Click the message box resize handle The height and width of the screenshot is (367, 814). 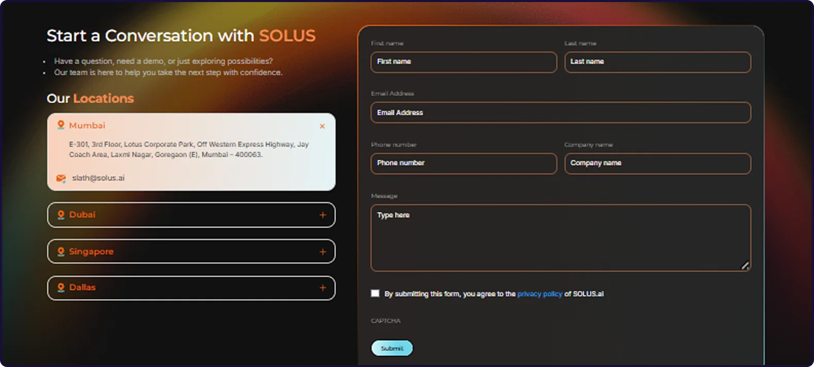pos(745,266)
